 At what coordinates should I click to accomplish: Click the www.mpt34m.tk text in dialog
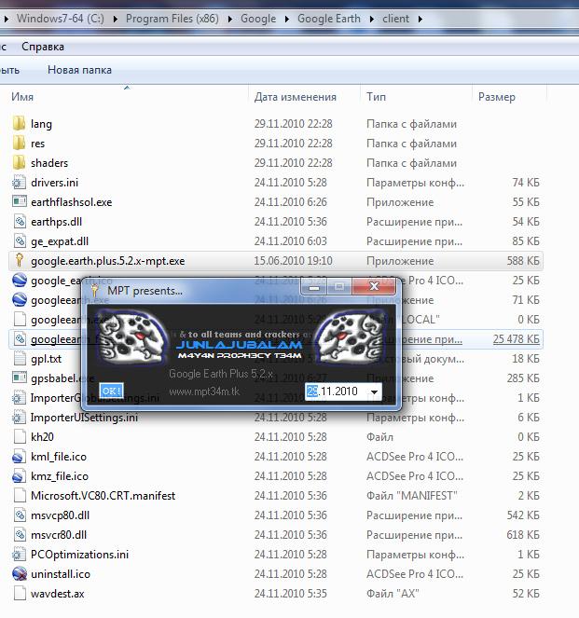tap(204, 391)
